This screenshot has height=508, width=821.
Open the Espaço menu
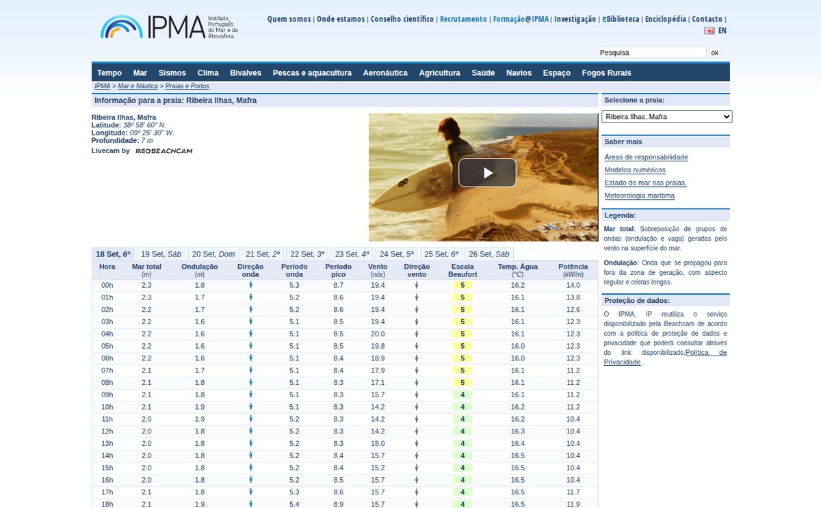[557, 73]
